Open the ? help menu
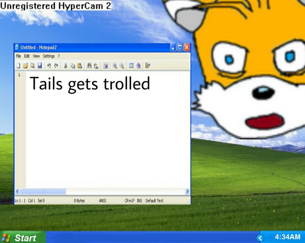Viewport: 305px width, 243px height. (x=59, y=56)
